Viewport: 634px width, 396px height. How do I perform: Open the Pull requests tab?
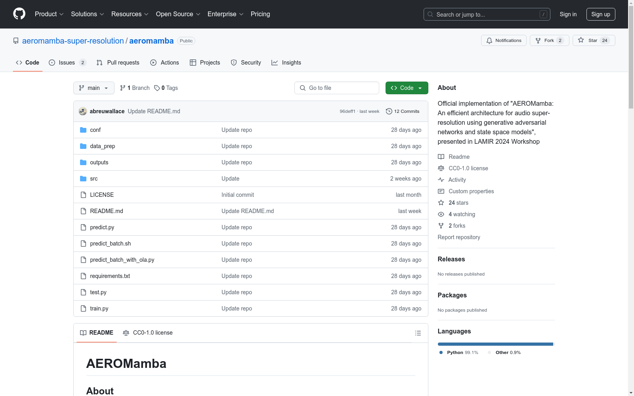point(118,63)
